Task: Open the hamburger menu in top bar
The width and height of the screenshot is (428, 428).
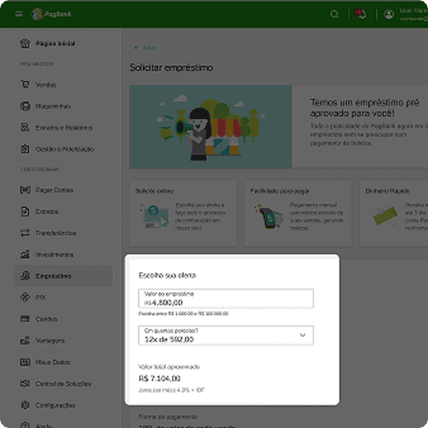Action: [19, 14]
